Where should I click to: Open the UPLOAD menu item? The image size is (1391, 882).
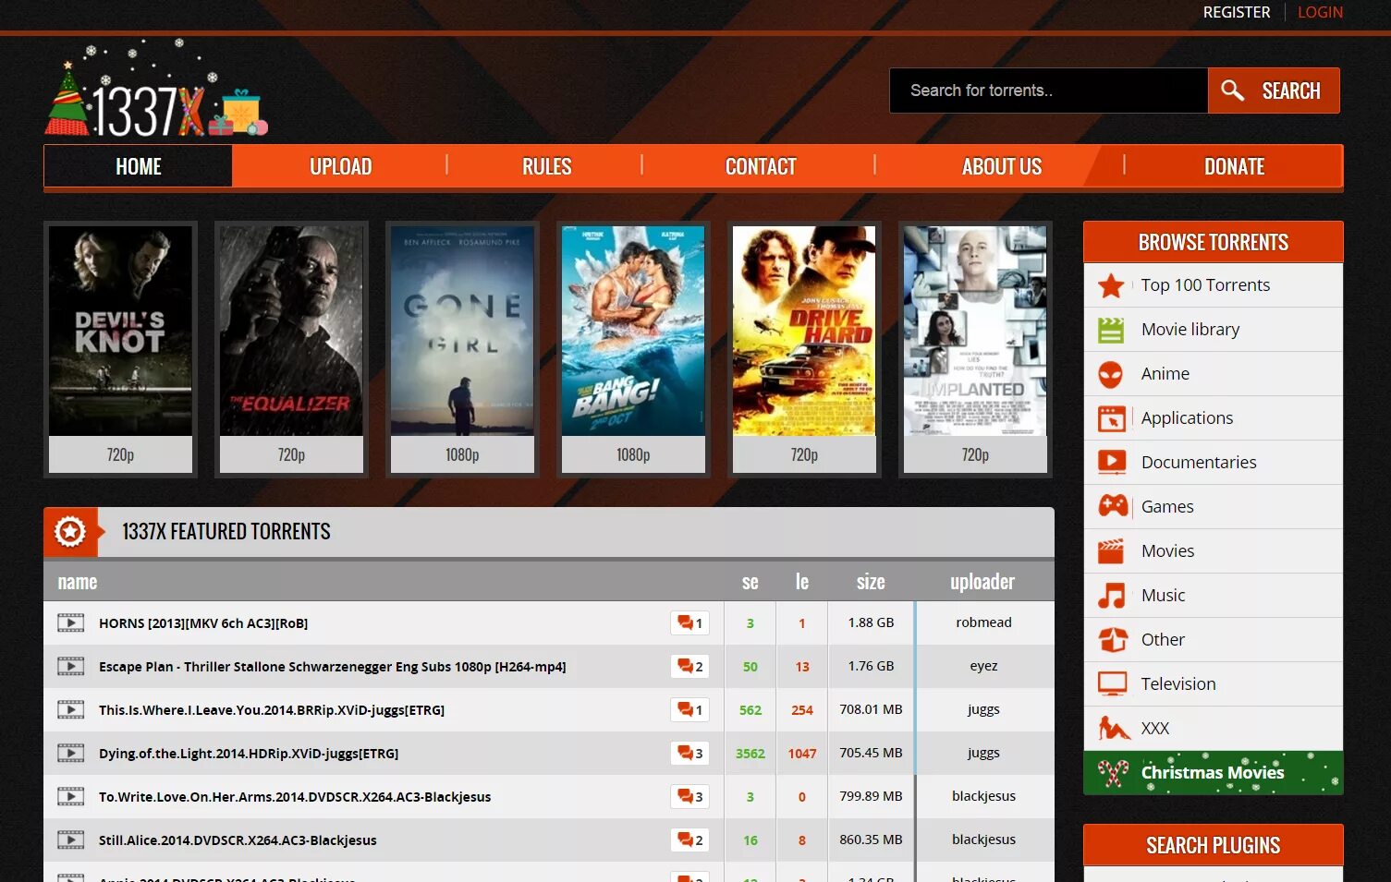340,167
